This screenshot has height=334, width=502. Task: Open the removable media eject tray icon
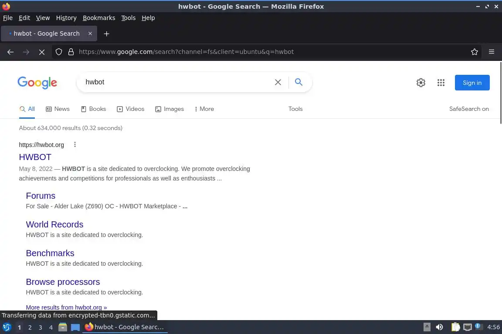[427, 327]
